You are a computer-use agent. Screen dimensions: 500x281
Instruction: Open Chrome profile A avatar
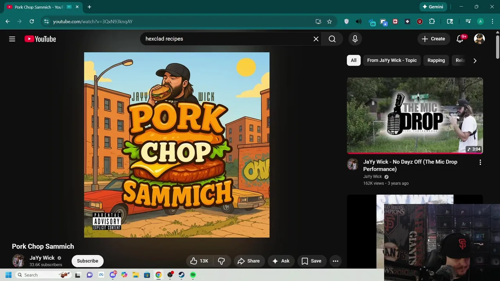(480, 21)
